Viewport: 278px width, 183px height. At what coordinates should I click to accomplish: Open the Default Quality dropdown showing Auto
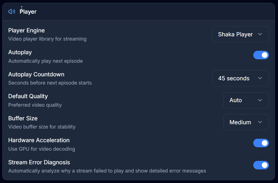tap(246, 100)
